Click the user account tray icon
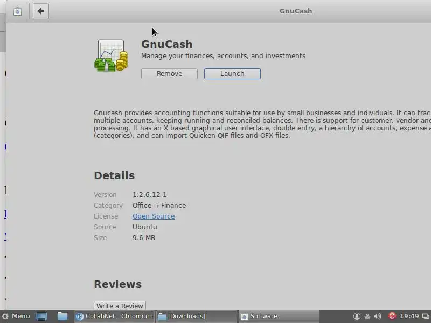Viewport: 431px width, 323px height. [357, 317]
